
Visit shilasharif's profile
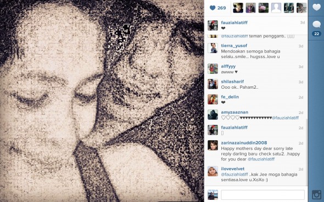(x=232, y=82)
